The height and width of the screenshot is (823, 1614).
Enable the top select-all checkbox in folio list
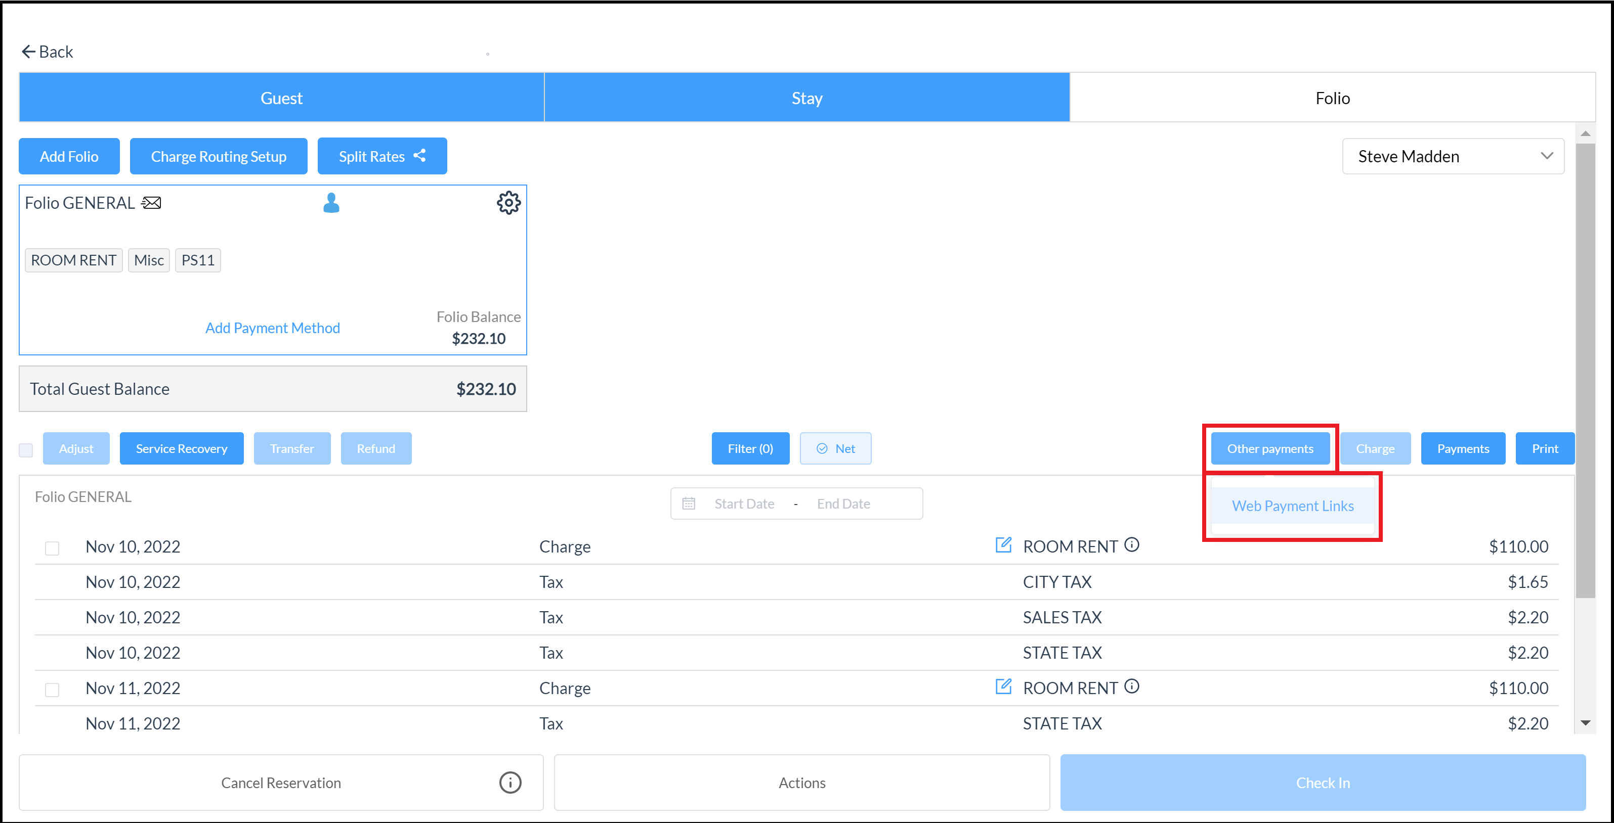[26, 449]
